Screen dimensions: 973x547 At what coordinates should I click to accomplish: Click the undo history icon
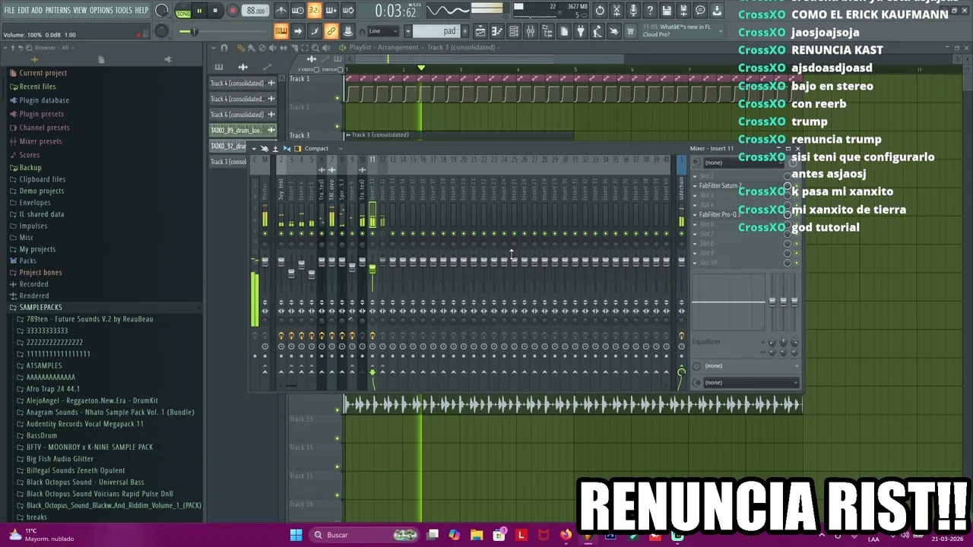(600, 11)
